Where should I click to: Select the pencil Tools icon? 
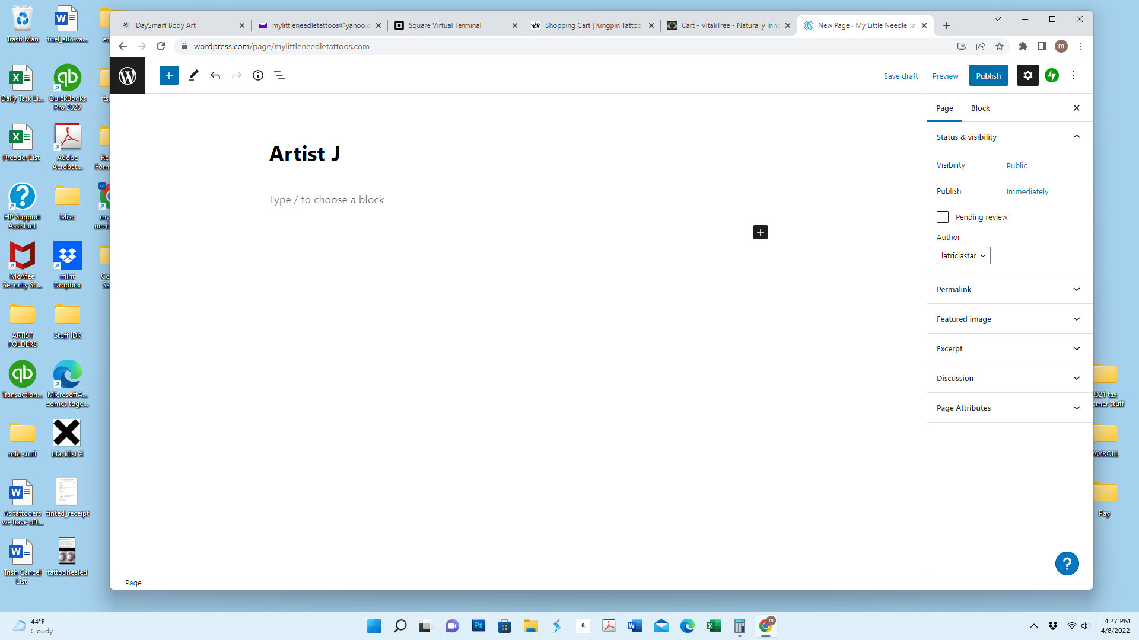pos(193,75)
